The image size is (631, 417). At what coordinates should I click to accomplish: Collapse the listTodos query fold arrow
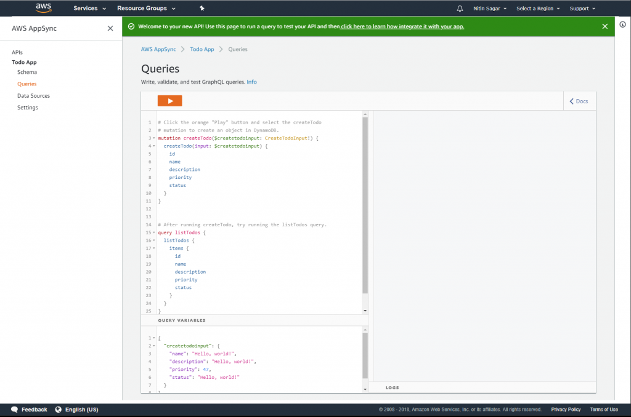[154, 233]
